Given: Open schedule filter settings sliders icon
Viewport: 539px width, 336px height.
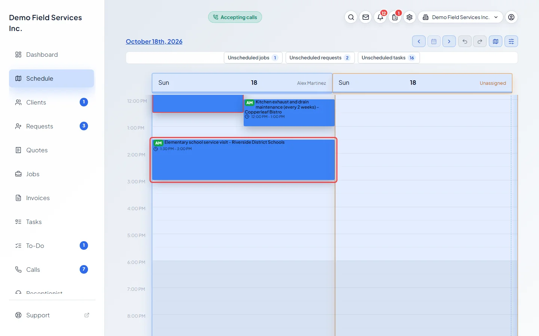Looking at the screenshot, I should point(511,41).
